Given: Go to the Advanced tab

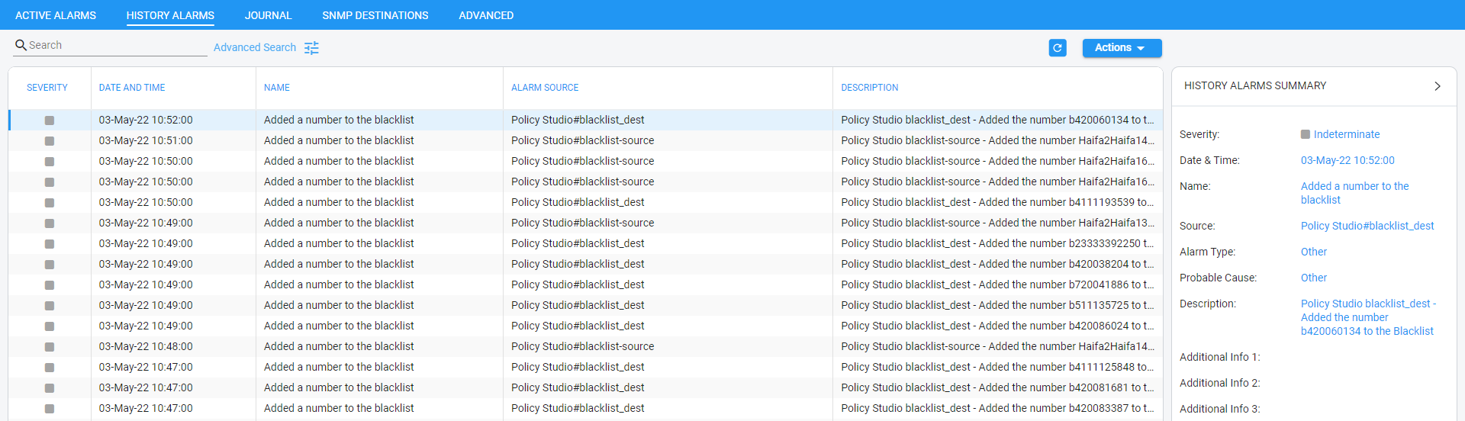Looking at the screenshot, I should click(486, 15).
